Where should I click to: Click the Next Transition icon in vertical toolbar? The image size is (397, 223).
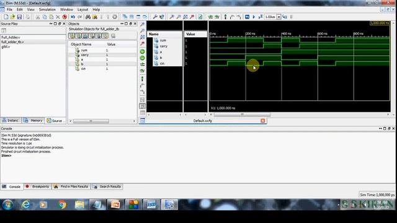click(142, 71)
